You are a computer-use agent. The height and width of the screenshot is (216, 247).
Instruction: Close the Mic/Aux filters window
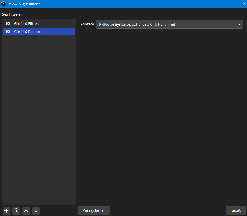tap(244, 4)
